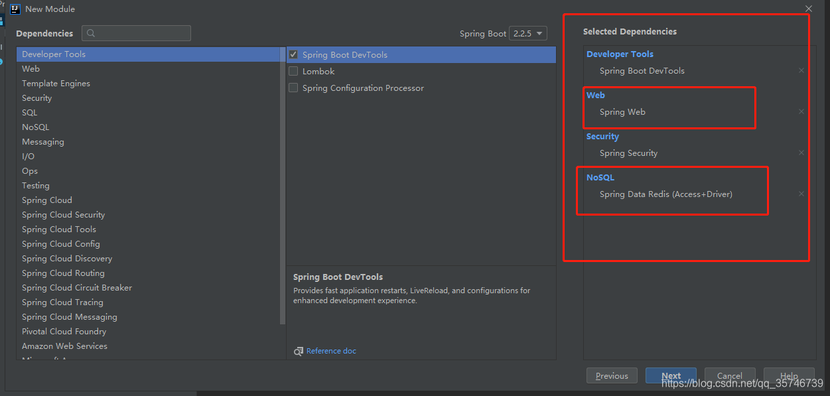830x396 pixels.
Task: Select the Security category
Action: coord(148,98)
